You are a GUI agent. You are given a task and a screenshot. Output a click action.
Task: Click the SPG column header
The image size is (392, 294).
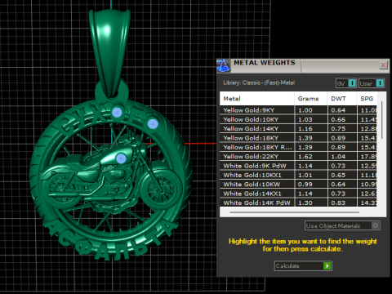click(x=367, y=99)
